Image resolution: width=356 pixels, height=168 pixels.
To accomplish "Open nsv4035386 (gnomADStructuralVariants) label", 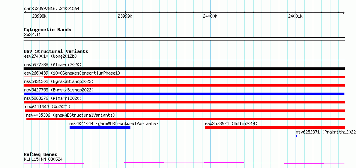I will click(71, 115).
